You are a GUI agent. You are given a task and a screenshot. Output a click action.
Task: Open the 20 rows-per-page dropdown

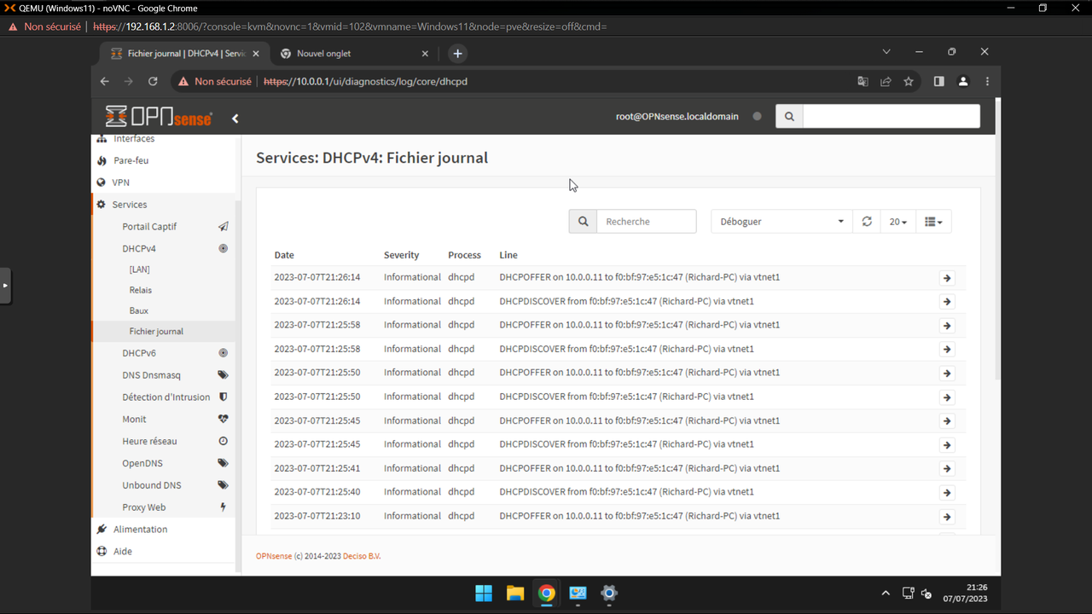(x=897, y=222)
